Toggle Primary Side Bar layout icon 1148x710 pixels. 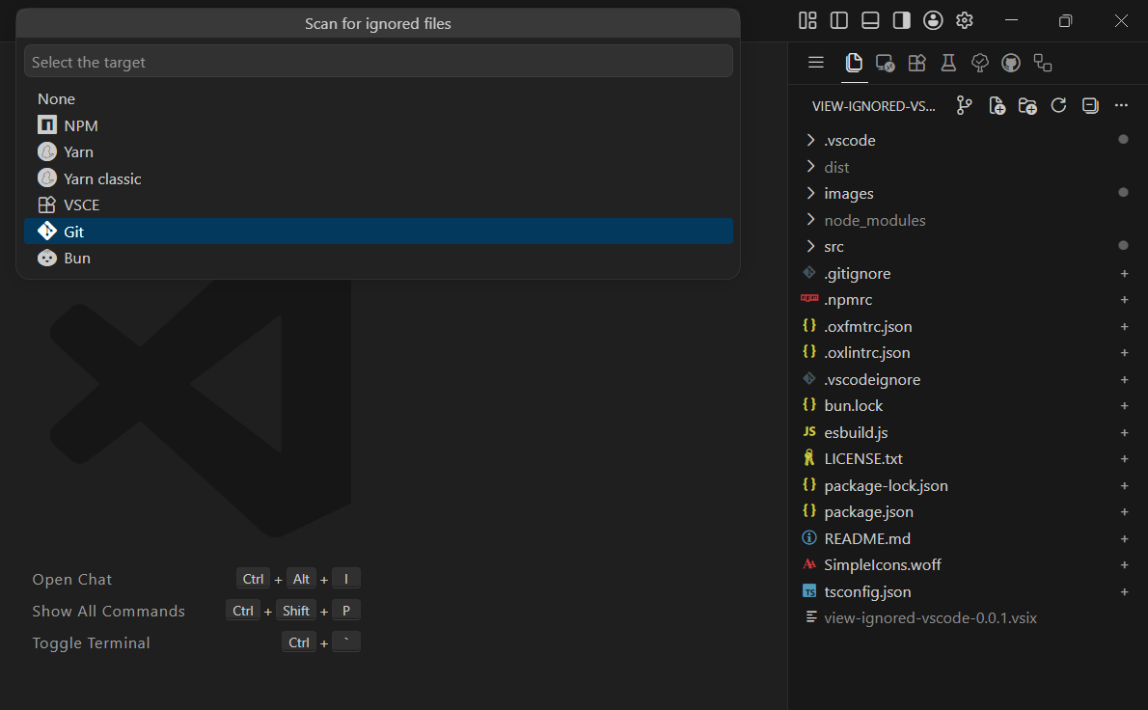pyautogui.click(x=839, y=20)
